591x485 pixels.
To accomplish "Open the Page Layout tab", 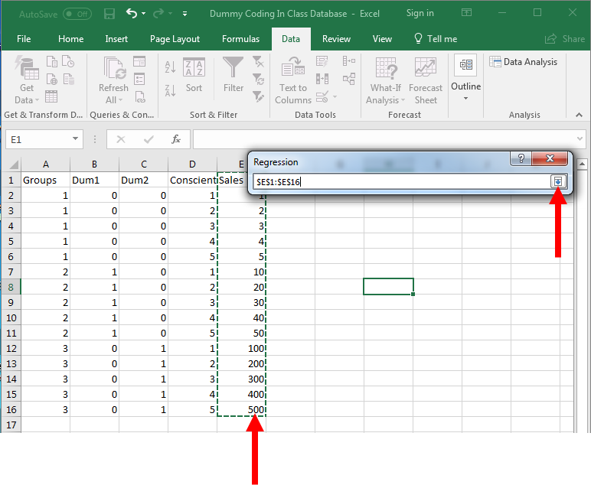I will (x=175, y=39).
